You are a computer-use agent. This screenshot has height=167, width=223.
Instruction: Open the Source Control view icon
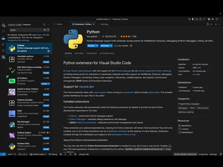click(3, 38)
